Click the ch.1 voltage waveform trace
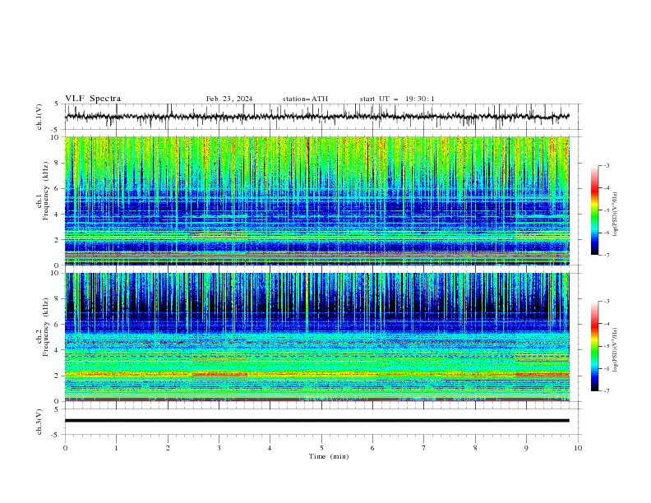 pos(317,116)
